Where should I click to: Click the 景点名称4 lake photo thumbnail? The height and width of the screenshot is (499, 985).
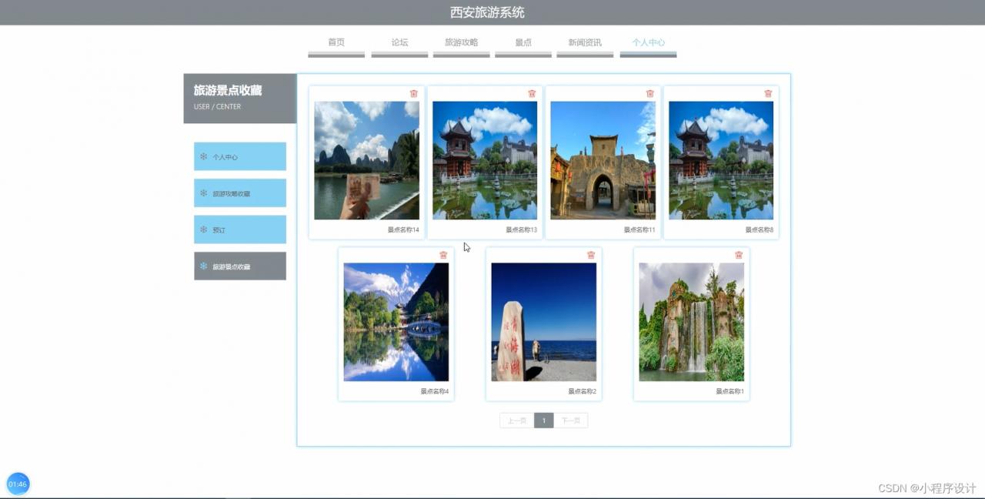pyautogui.click(x=396, y=321)
